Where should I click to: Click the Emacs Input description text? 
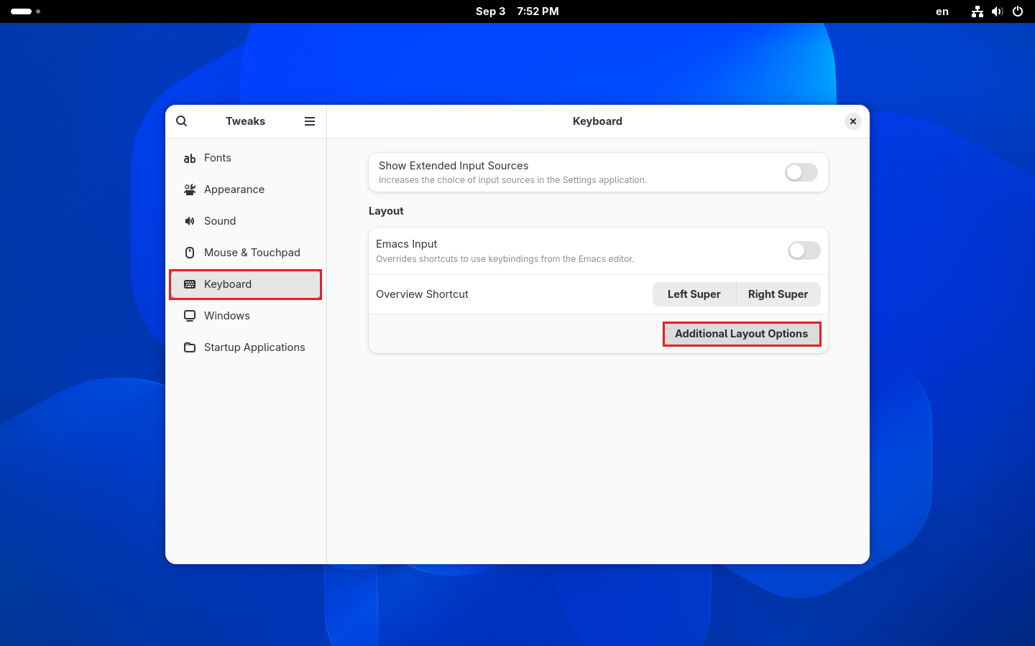click(505, 259)
